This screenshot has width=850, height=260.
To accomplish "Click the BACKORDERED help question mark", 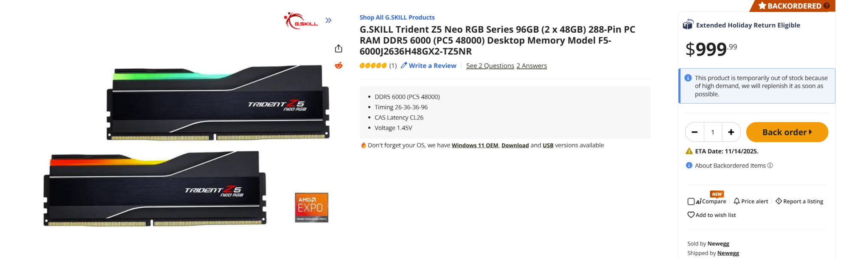I will (827, 6).
